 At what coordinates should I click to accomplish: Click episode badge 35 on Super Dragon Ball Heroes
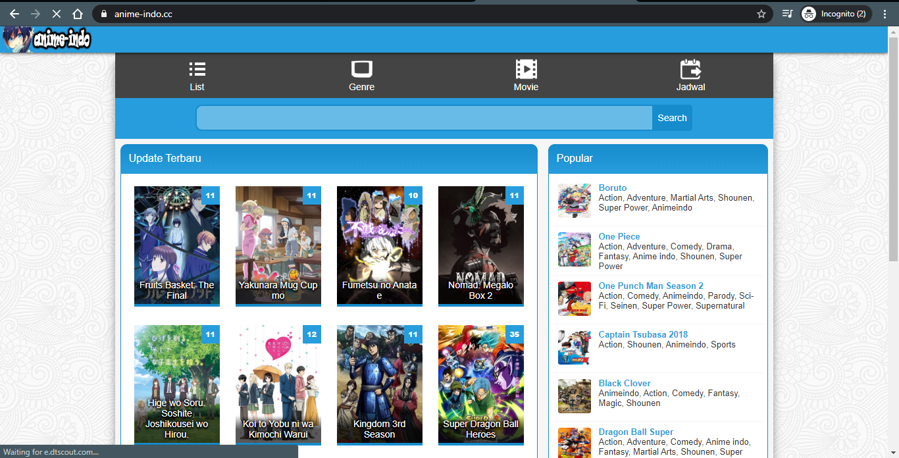point(515,334)
